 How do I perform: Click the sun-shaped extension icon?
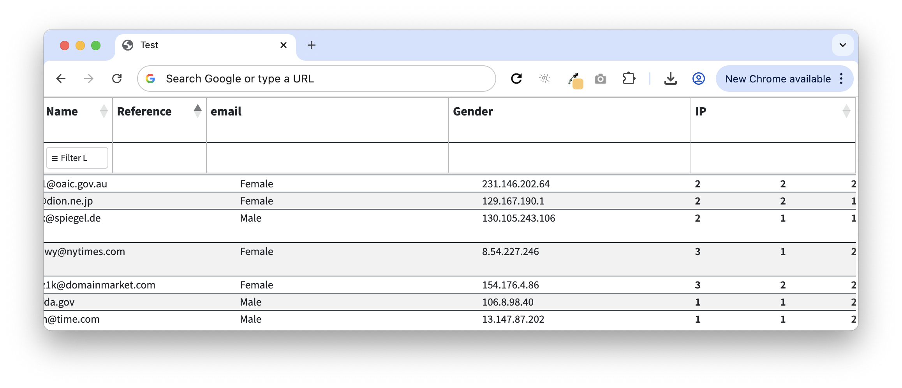click(x=544, y=79)
